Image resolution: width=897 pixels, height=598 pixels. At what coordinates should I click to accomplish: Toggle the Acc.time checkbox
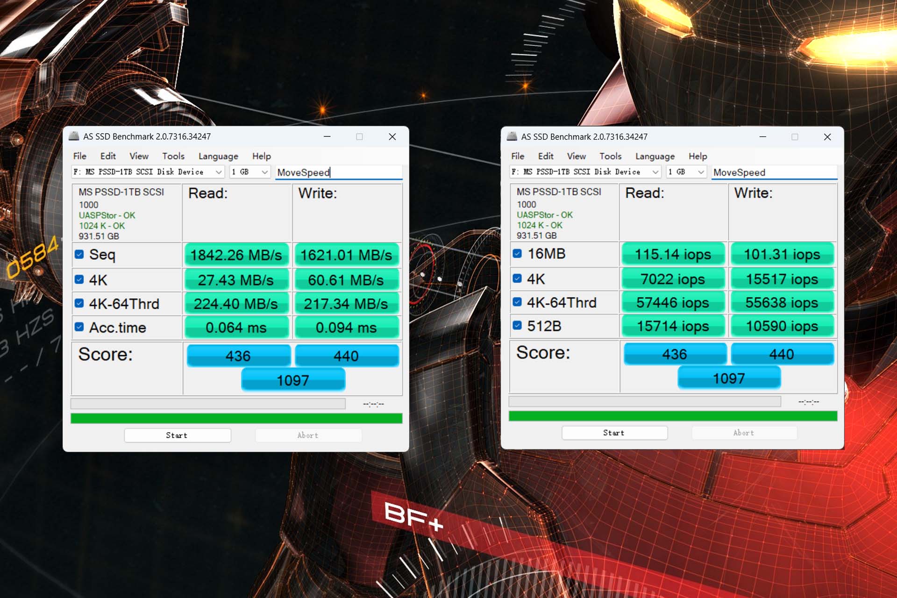[79, 327]
